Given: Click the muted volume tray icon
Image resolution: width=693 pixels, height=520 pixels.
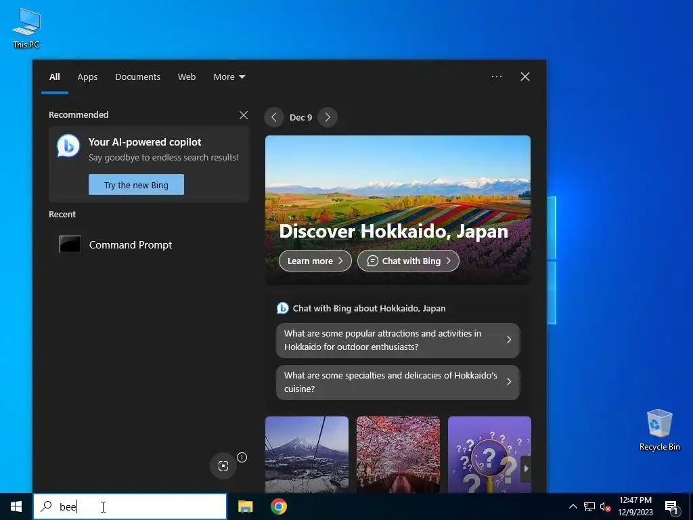Looking at the screenshot, I should pyautogui.click(x=606, y=506).
